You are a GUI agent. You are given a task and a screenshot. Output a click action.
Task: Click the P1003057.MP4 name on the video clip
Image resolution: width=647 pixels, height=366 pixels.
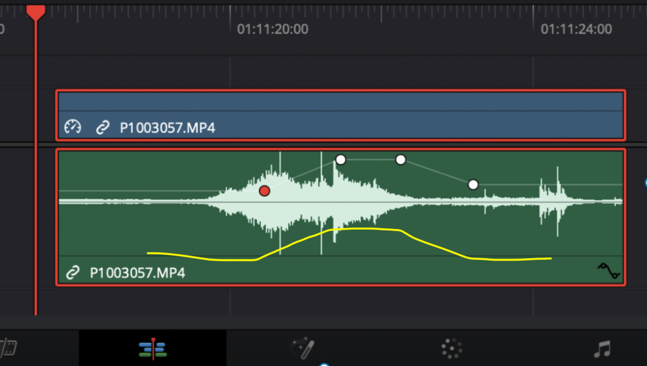click(167, 127)
